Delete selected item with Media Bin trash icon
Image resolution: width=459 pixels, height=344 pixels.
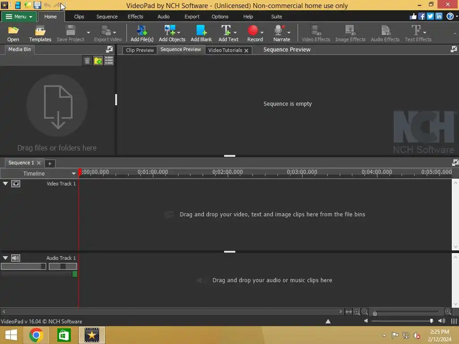(87, 61)
